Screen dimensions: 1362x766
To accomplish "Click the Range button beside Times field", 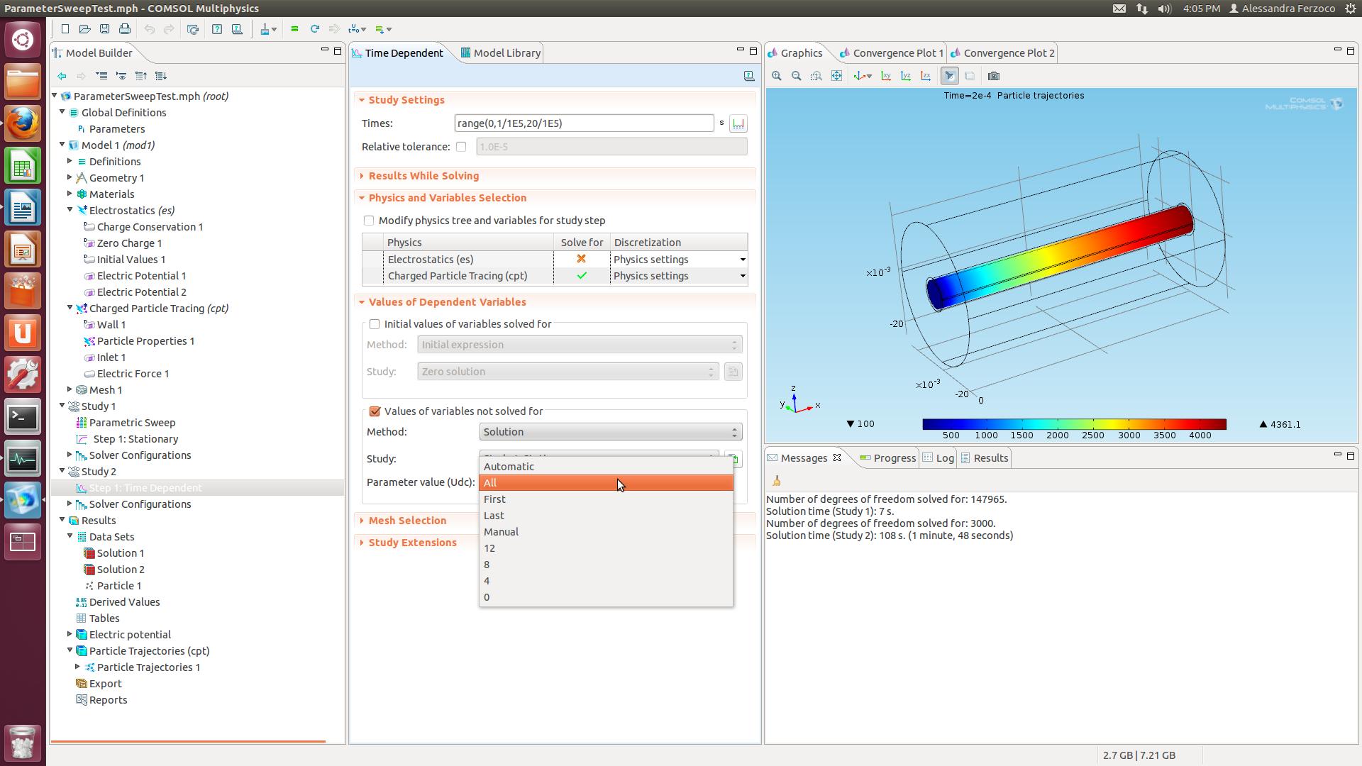I will click(x=738, y=123).
